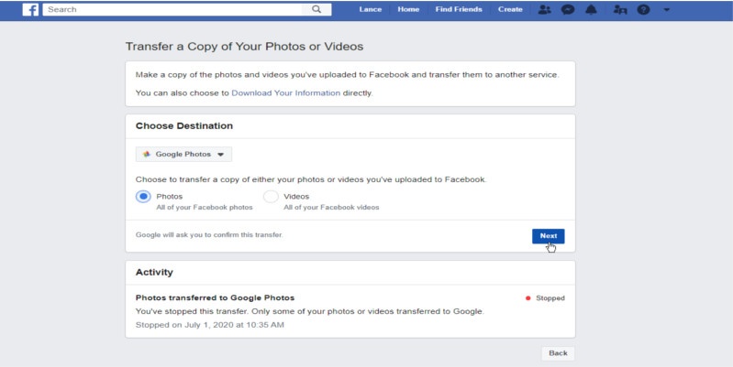Open Find Friends in navigation bar
Screen dimensions: 733x367
[x=459, y=9]
